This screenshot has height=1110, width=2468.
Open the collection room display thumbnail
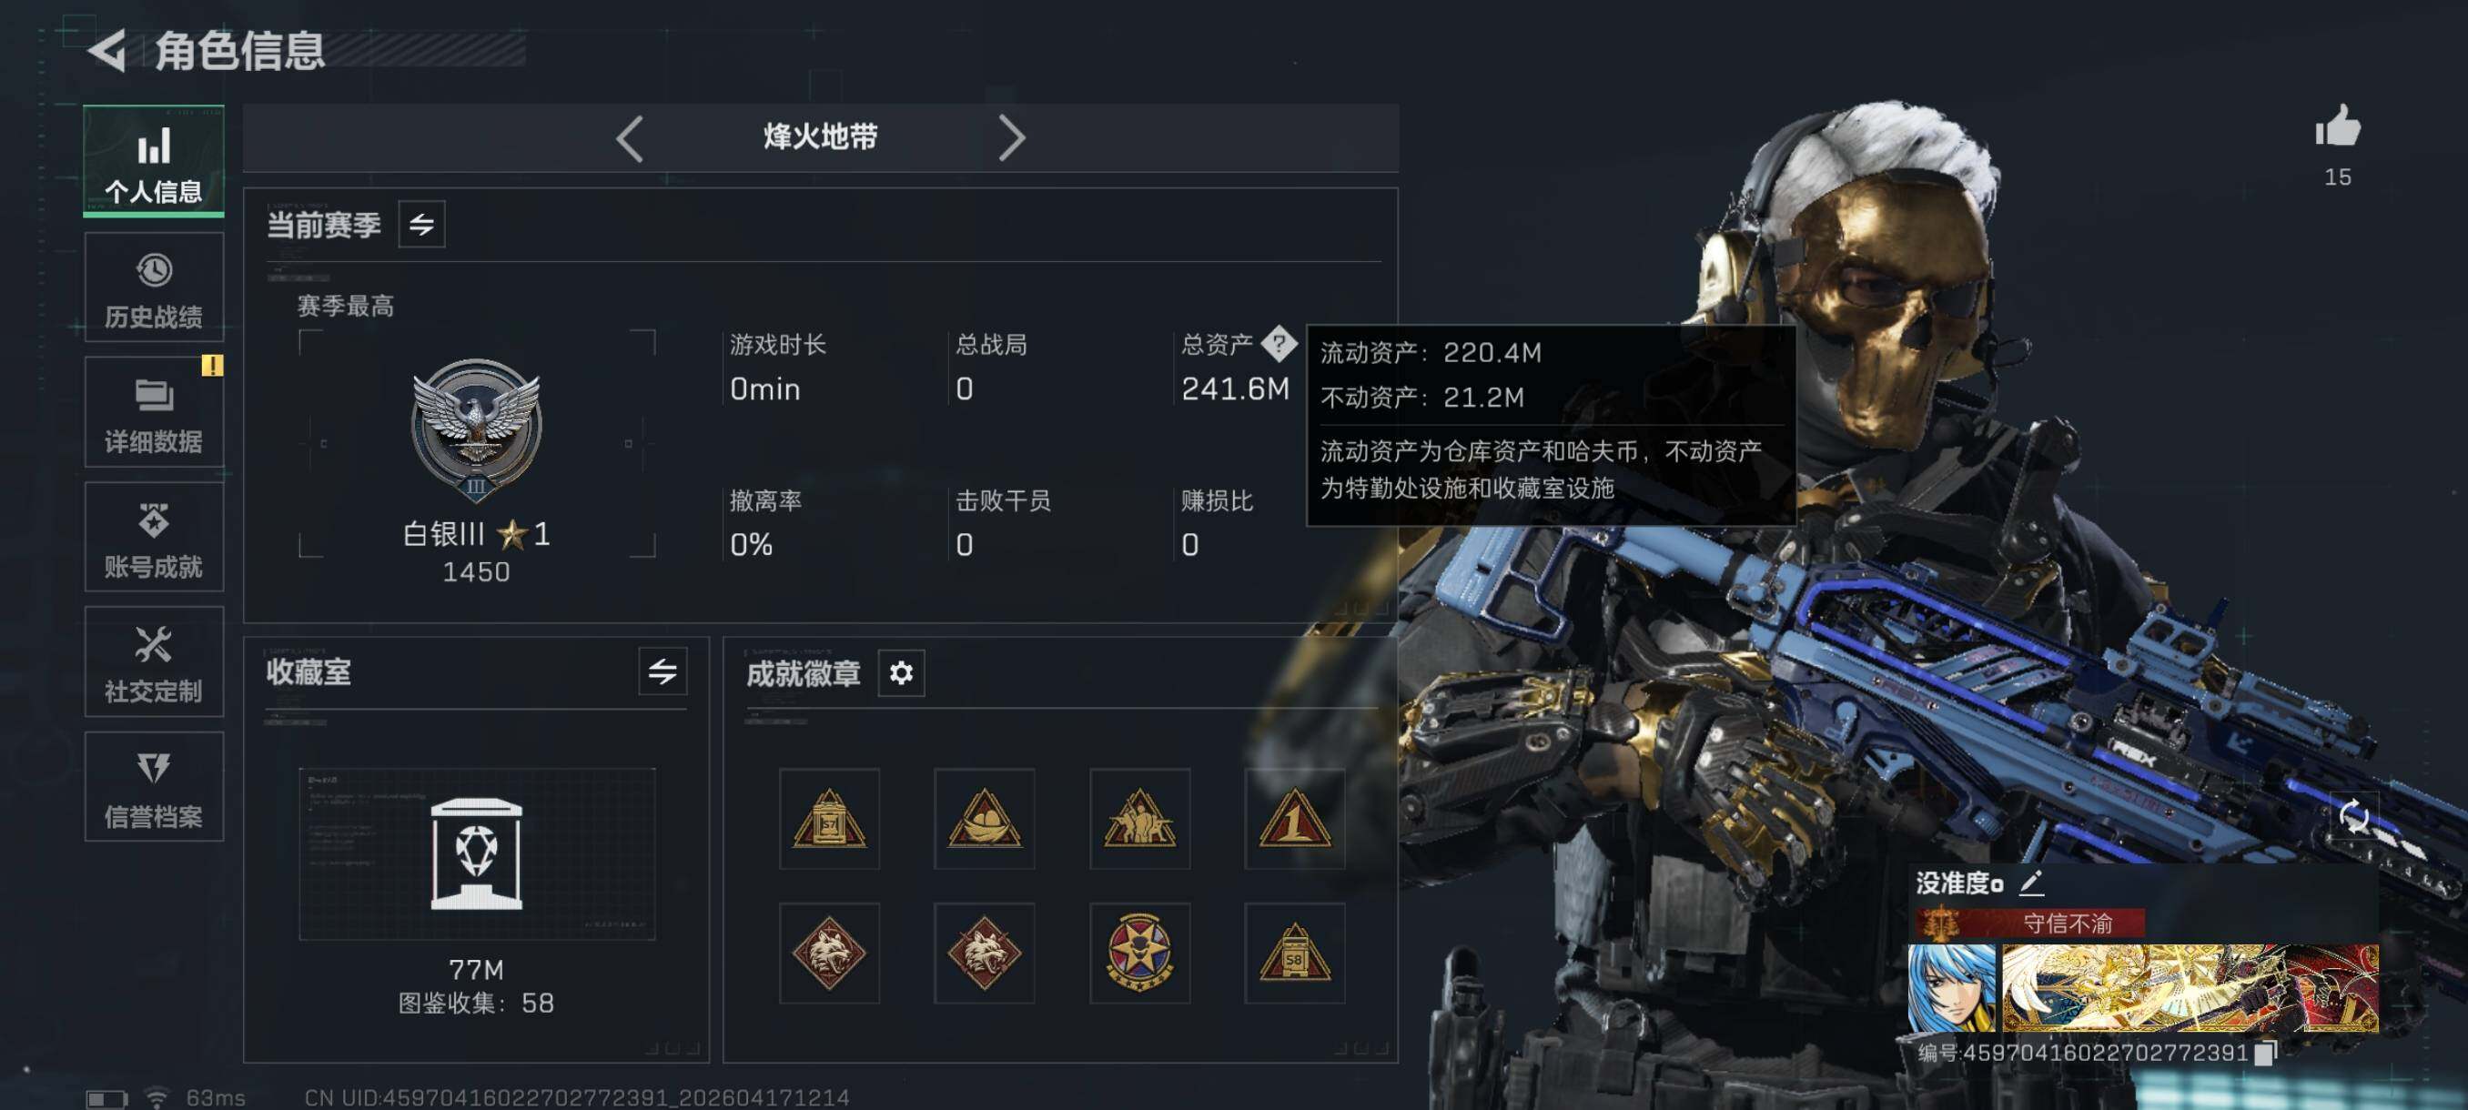(476, 853)
